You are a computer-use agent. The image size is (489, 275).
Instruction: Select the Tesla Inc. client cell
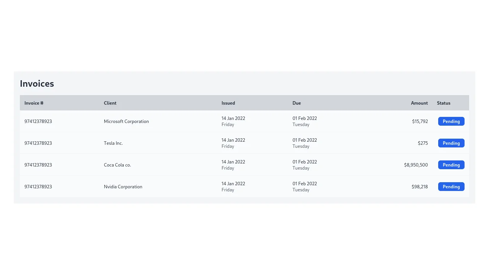[x=113, y=143]
